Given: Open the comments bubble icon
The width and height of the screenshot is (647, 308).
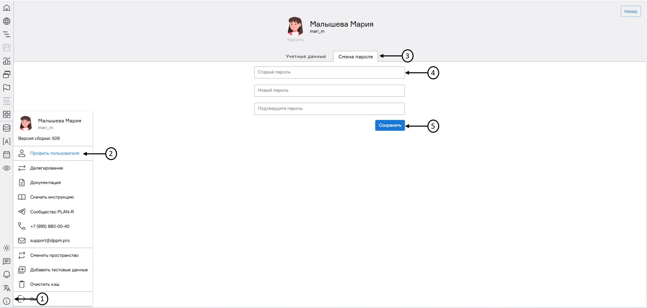Looking at the screenshot, I should pos(7,261).
